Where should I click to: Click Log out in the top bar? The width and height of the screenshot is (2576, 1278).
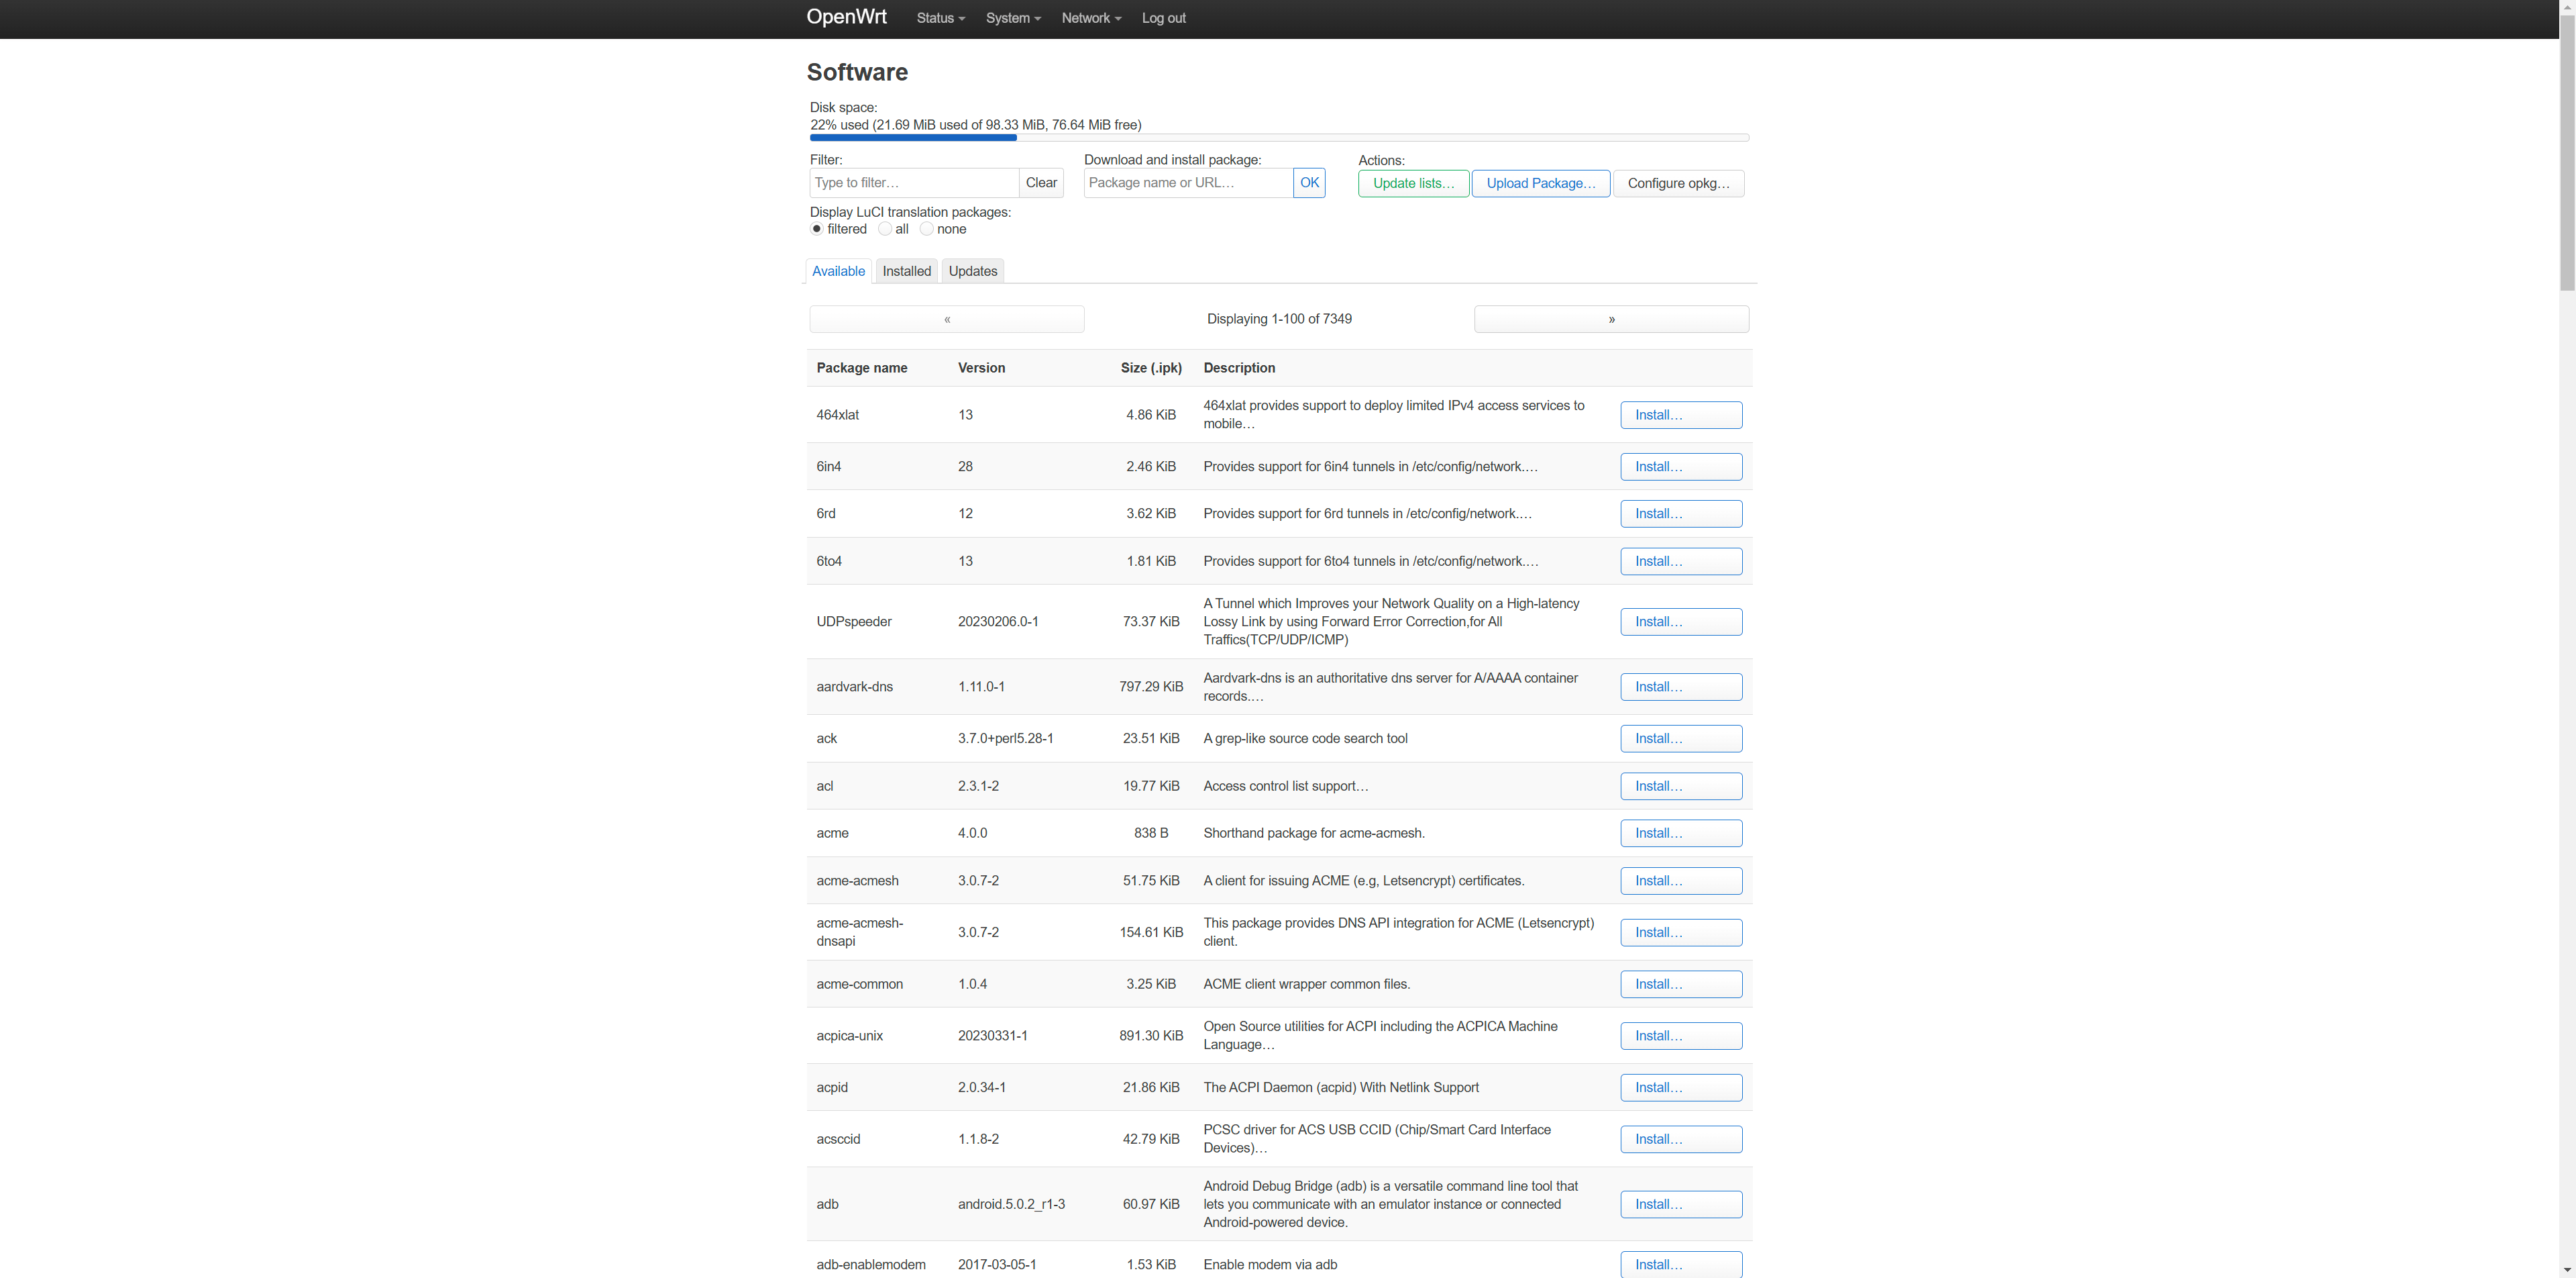click(x=1163, y=18)
